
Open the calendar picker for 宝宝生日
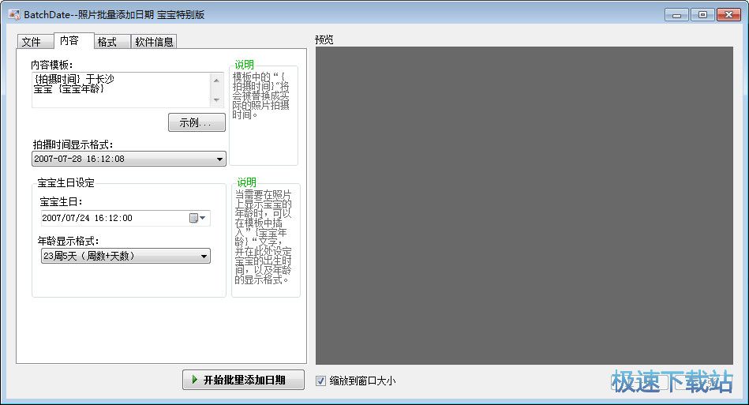[x=197, y=218]
